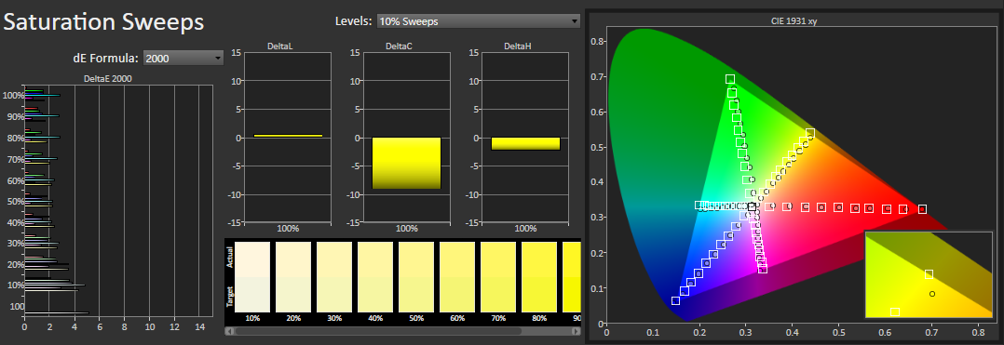Click the white point square on CIE chart
This screenshot has width=1004, height=345.
click(x=752, y=207)
